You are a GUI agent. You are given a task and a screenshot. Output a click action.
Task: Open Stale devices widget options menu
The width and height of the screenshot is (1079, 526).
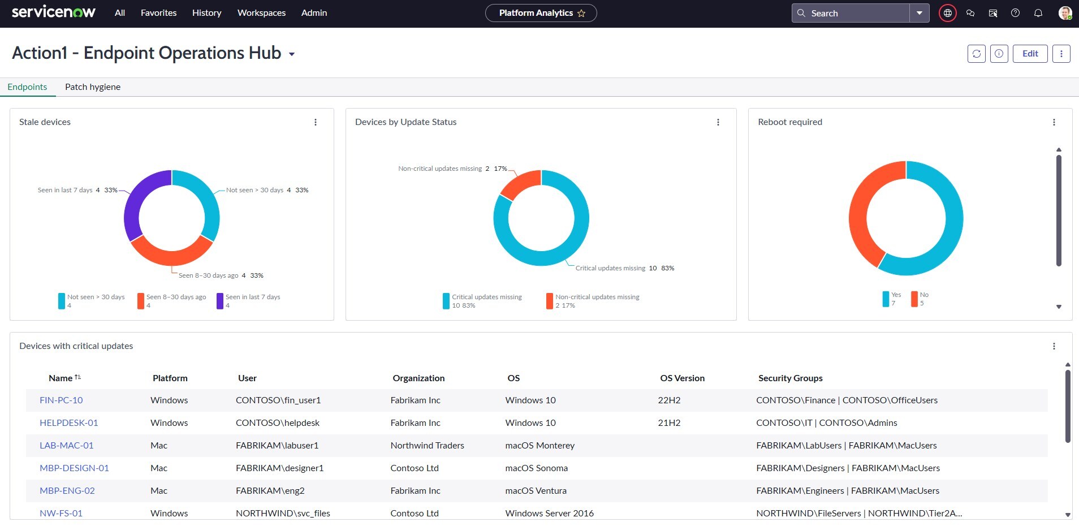click(x=316, y=122)
